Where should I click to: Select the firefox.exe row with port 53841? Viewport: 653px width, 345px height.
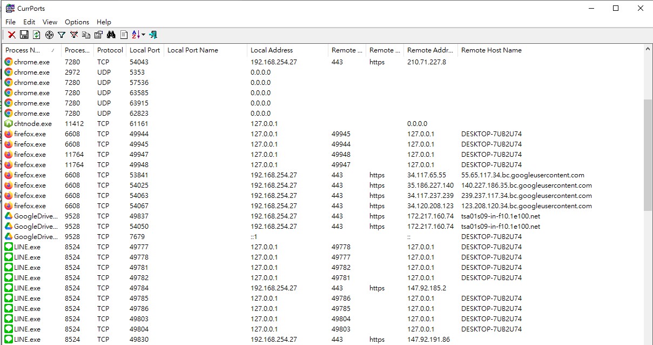click(x=30, y=175)
